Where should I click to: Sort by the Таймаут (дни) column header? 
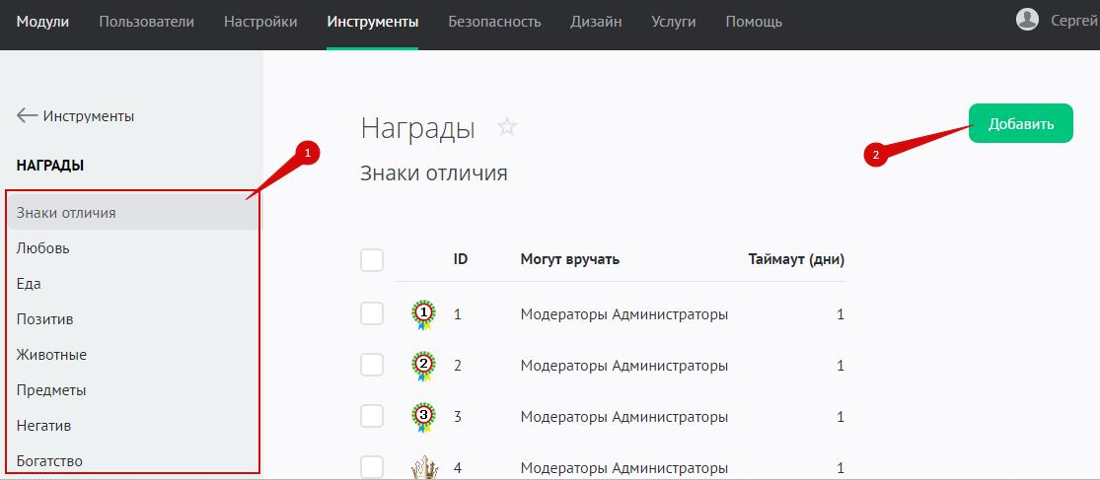click(x=795, y=260)
